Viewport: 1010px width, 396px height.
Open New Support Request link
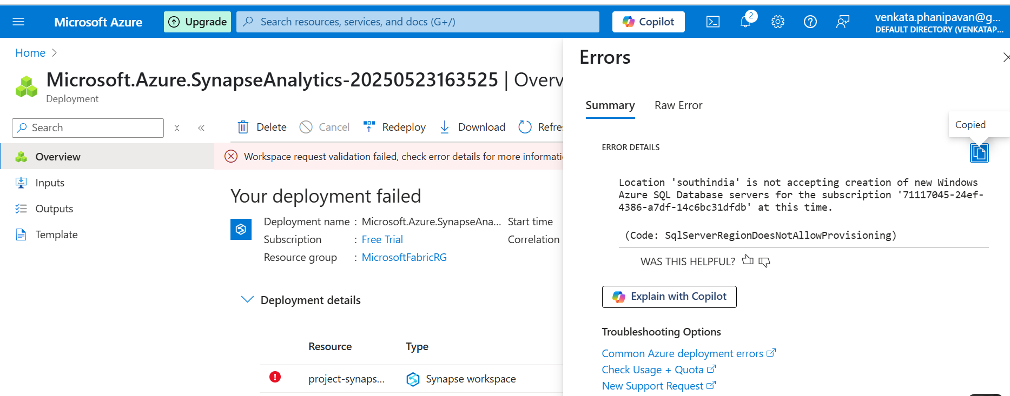(659, 386)
